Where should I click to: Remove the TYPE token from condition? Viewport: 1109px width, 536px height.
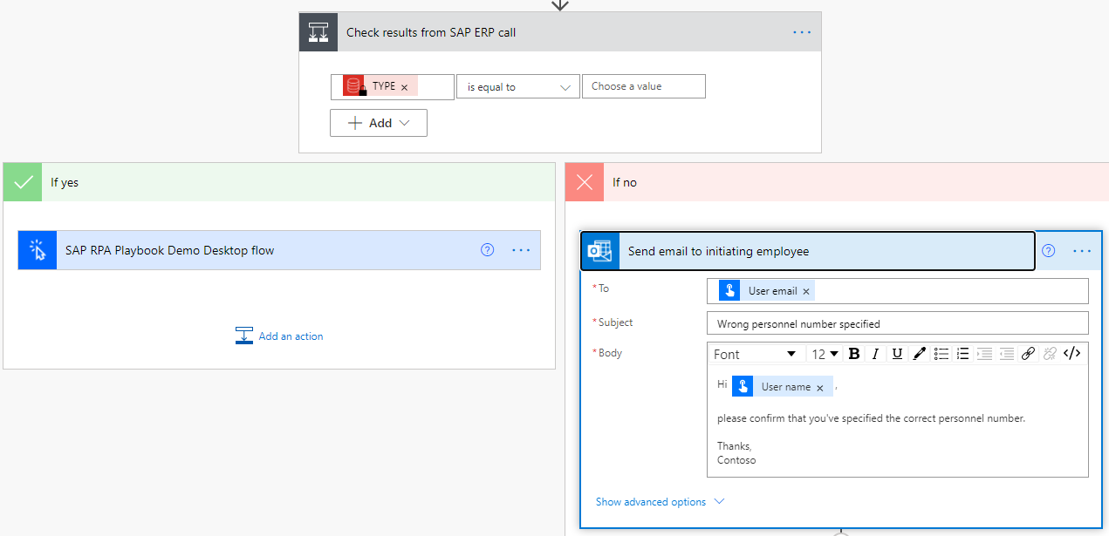tap(404, 87)
